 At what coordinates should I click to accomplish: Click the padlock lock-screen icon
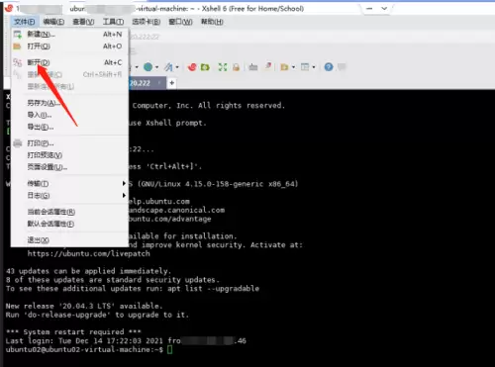click(x=236, y=67)
